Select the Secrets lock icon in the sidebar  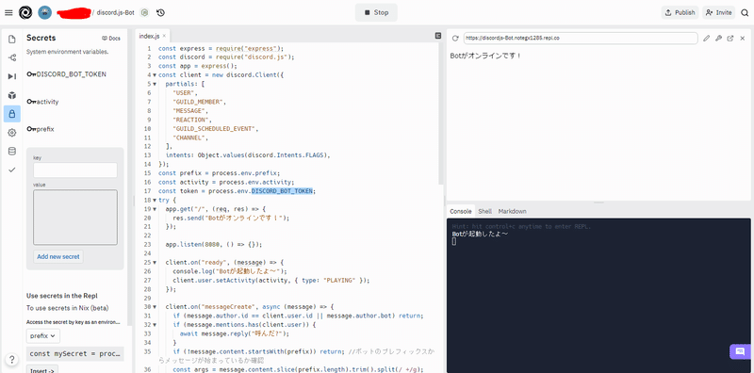[12, 114]
